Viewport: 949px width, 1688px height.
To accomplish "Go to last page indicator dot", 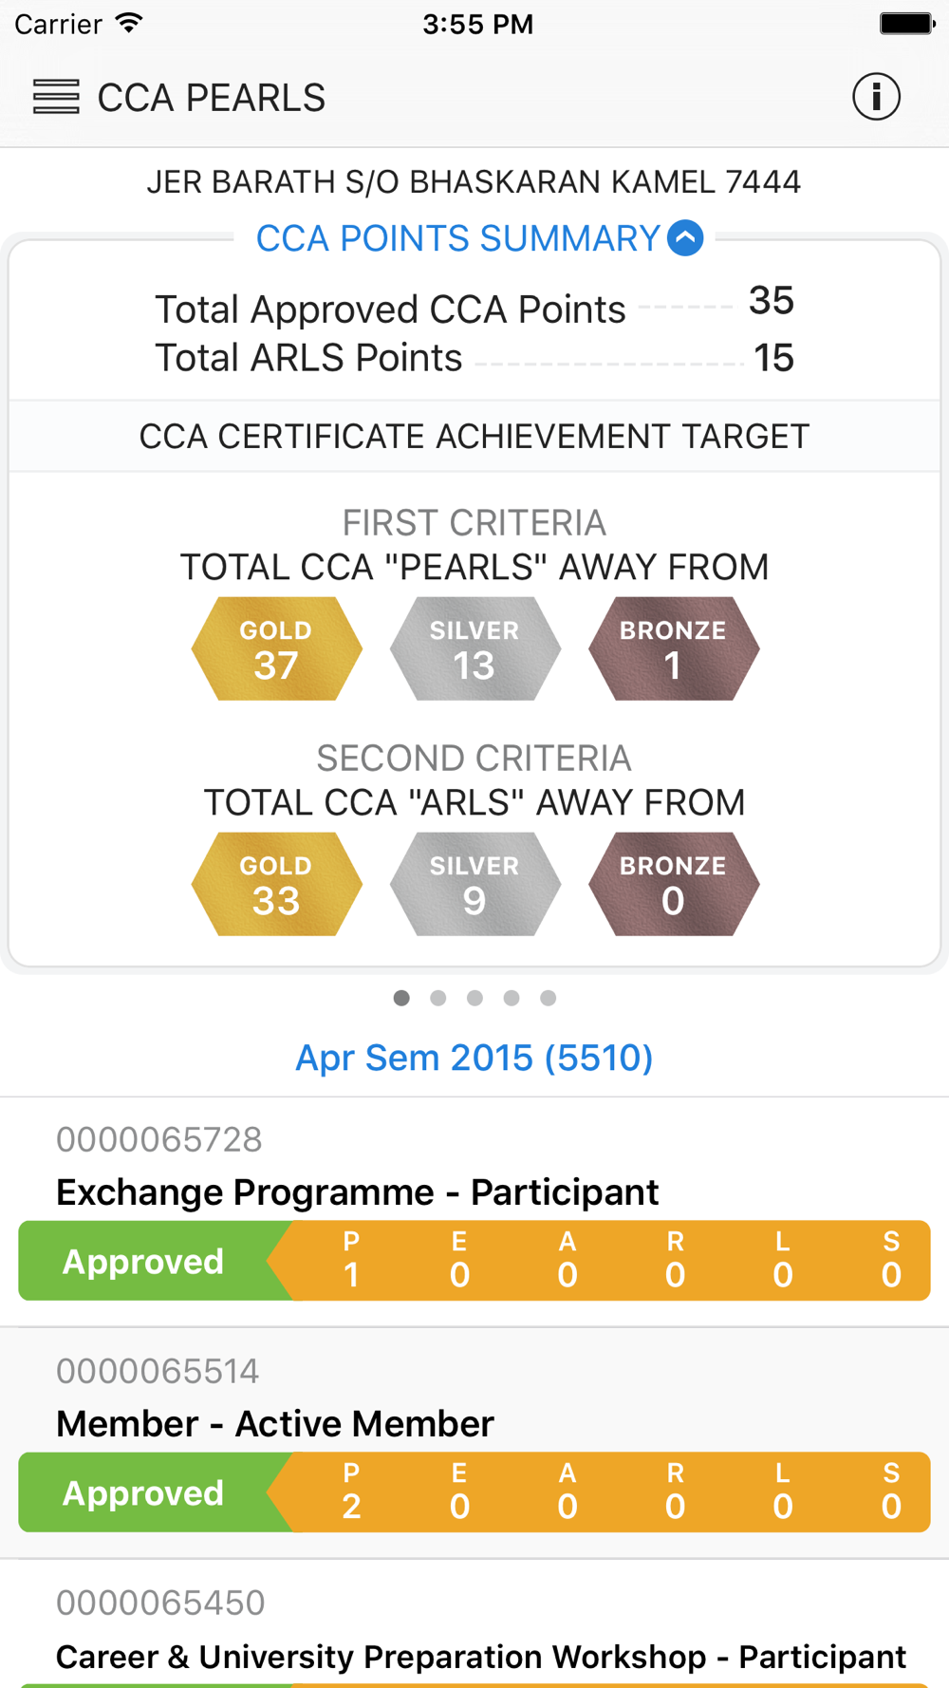I will point(548,998).
